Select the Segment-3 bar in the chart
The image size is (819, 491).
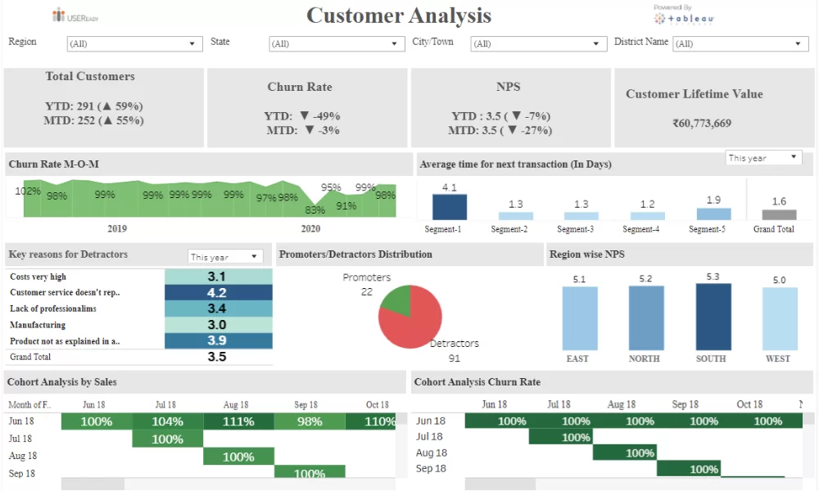pos(581,215)
